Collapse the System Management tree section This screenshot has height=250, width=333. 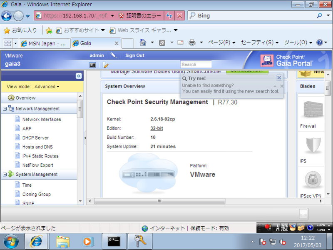5,175
